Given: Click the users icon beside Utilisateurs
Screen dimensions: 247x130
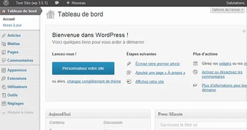Looking at the screenshot, I should click(4, 87).
